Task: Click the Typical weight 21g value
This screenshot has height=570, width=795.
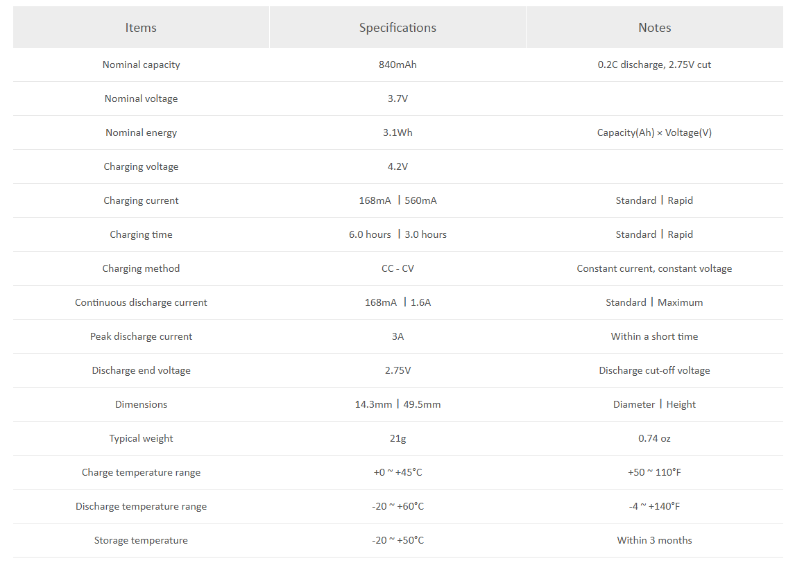Action: (x=397, y=438)
